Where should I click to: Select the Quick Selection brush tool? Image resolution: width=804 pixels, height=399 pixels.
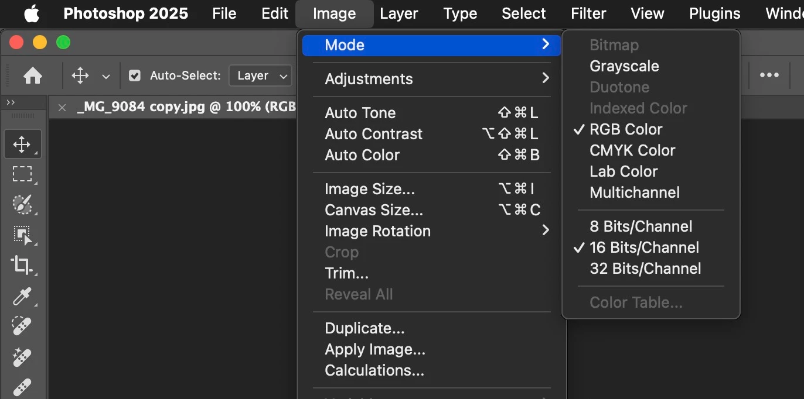(22, 204)
